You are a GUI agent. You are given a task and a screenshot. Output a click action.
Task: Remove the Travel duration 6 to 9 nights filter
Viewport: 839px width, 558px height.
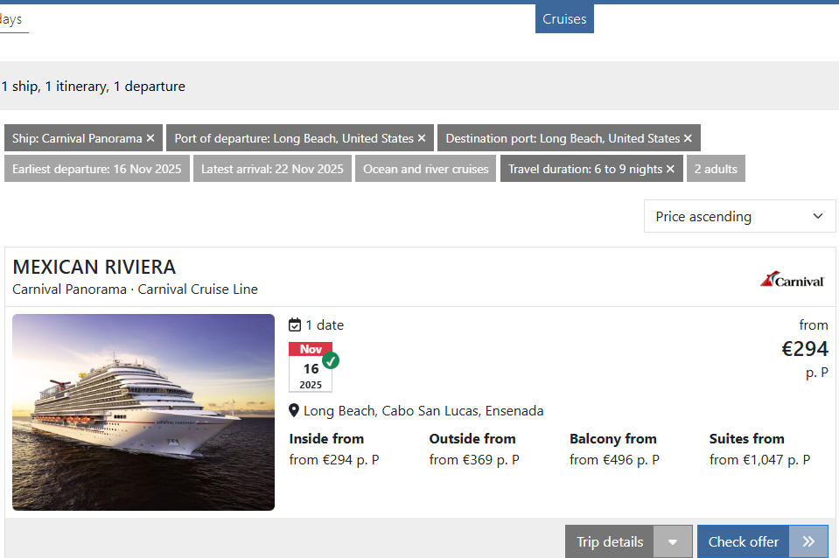pos(670,169)
